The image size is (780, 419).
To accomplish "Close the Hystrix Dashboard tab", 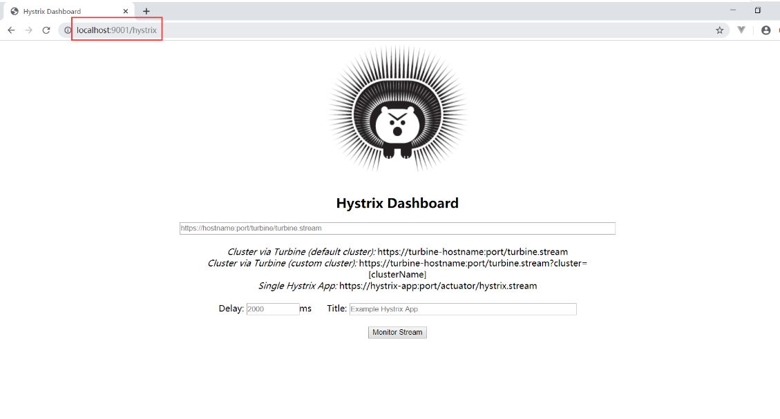I will click(125, 11).
